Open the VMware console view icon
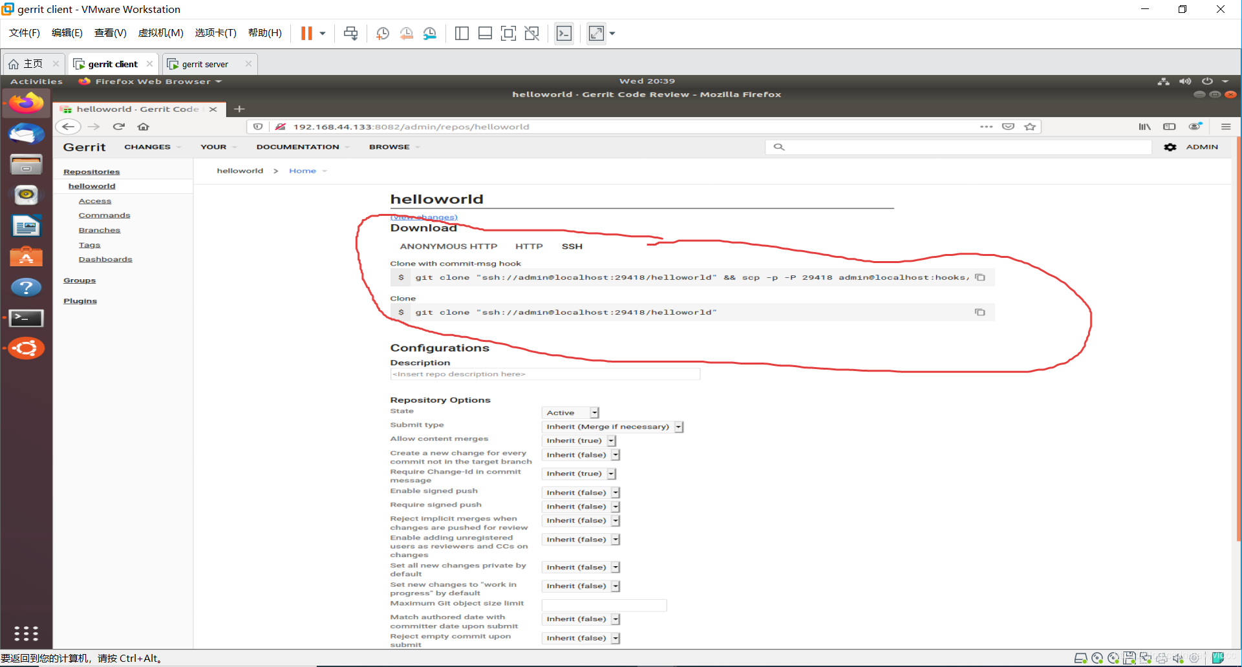 tap(564, 34)
